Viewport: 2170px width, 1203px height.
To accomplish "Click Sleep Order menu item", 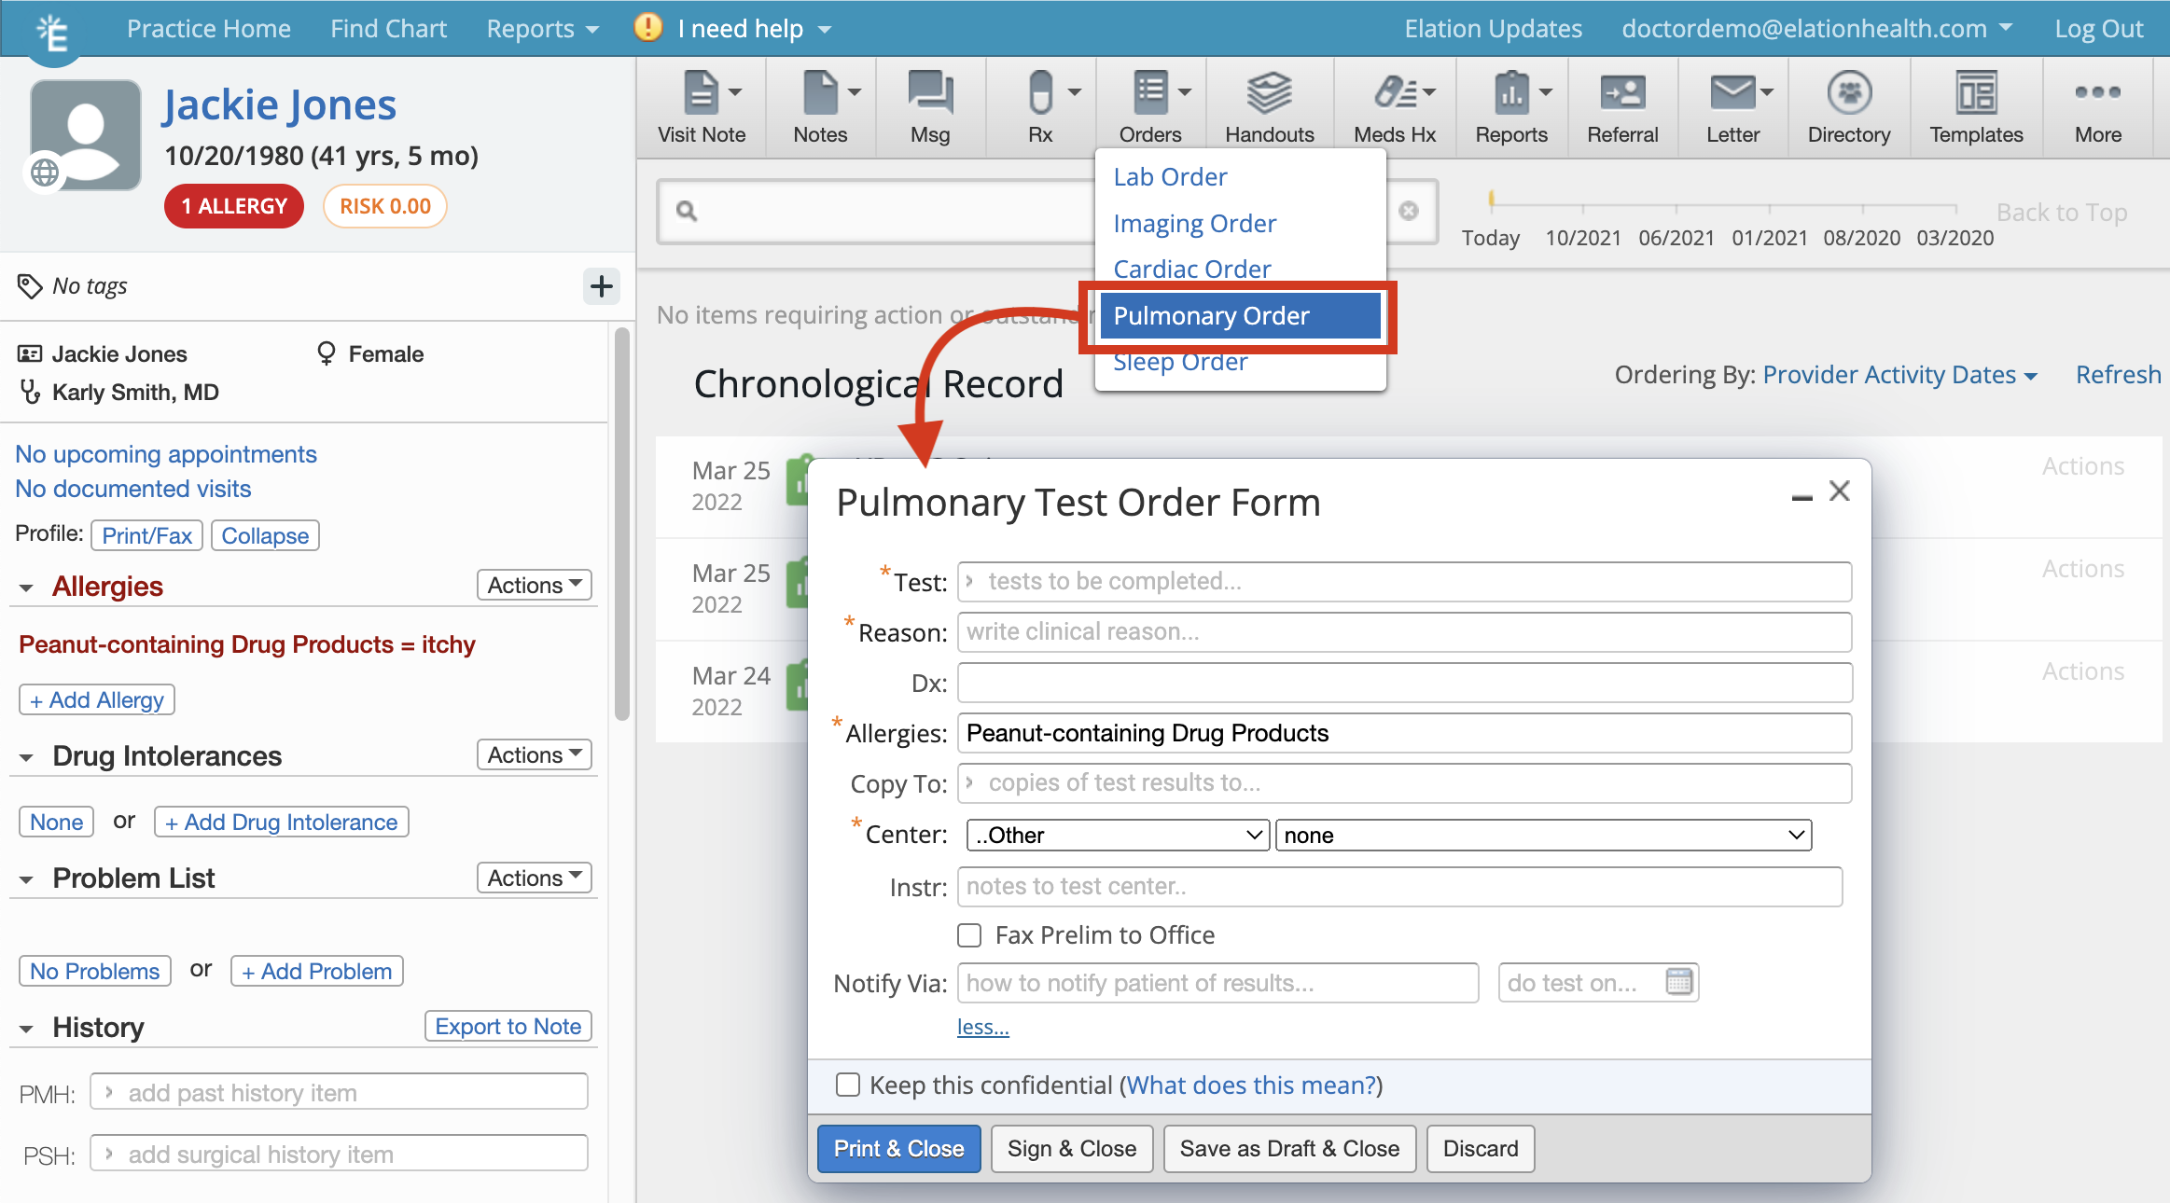I will (1179, 362).
